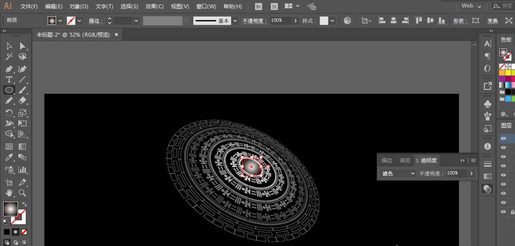The width and height of the screenshot is (515, 246).
Task: Select the Mesh tool
Action: tap(9, 146)
